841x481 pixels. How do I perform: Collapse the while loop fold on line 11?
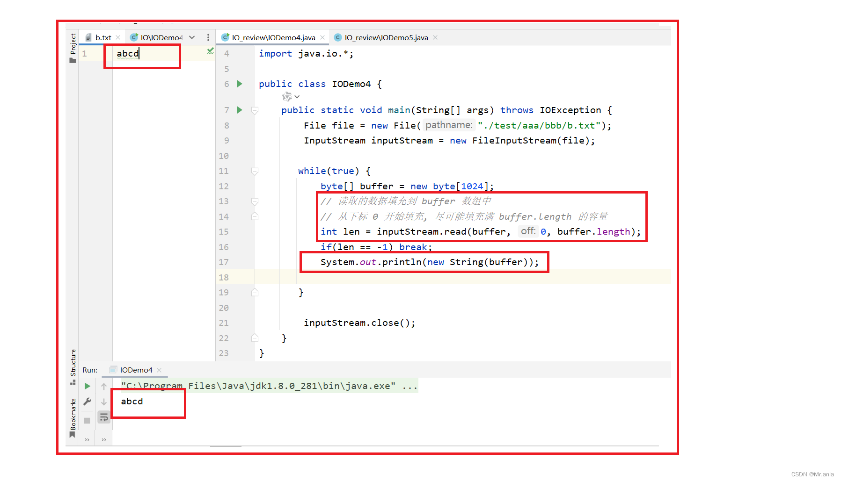tap(255, 171)
